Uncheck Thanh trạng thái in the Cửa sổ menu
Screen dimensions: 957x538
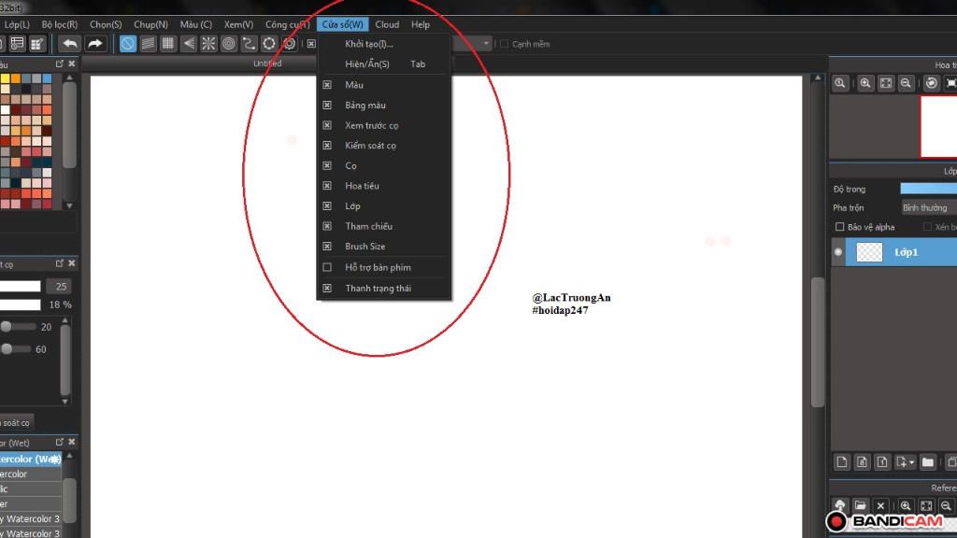[327, 288]
